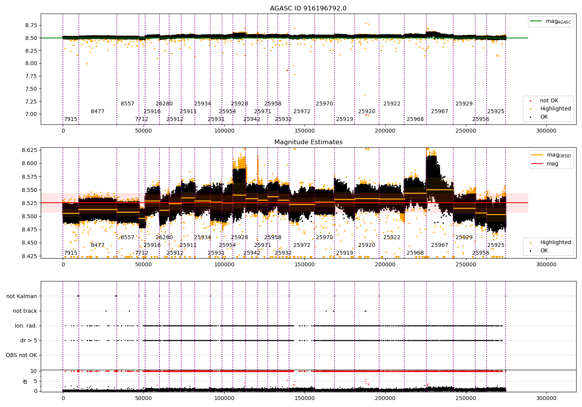Click obsid label 25916 in top plot
Viewport: 582px width, 407px height.
[x=152, y=111]
